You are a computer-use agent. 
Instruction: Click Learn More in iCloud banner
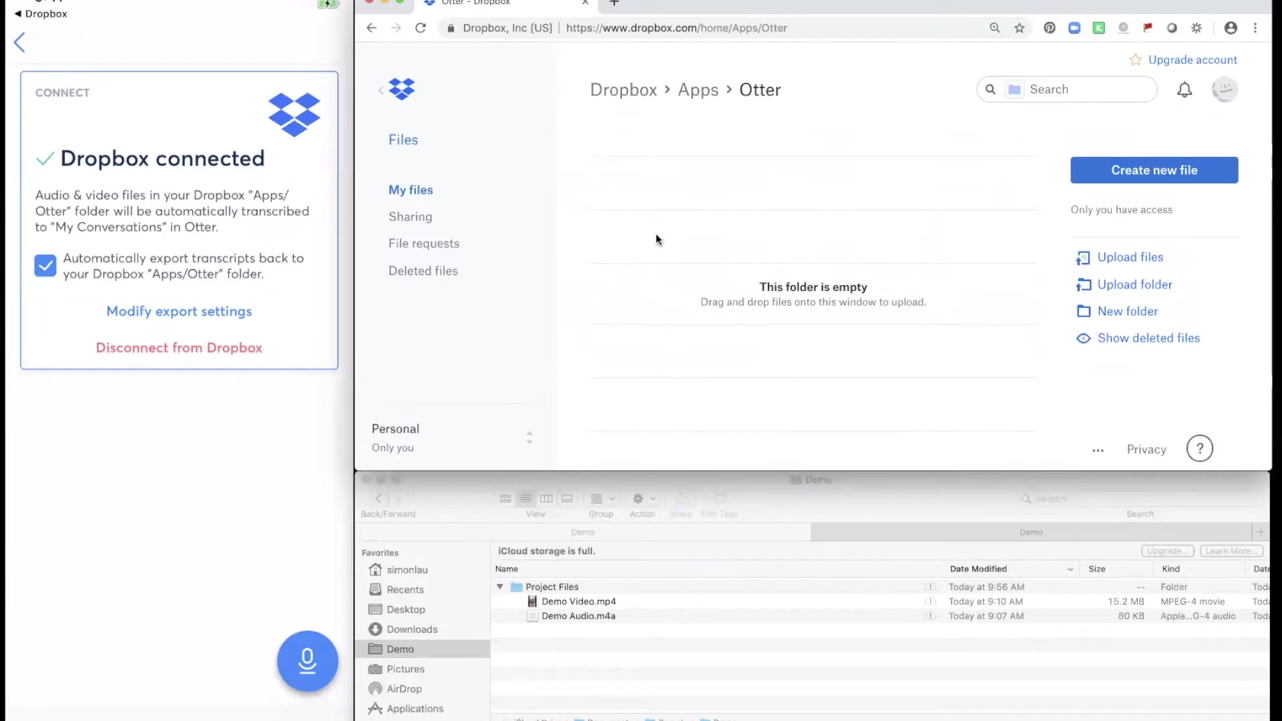click(x=1232, y=551)
